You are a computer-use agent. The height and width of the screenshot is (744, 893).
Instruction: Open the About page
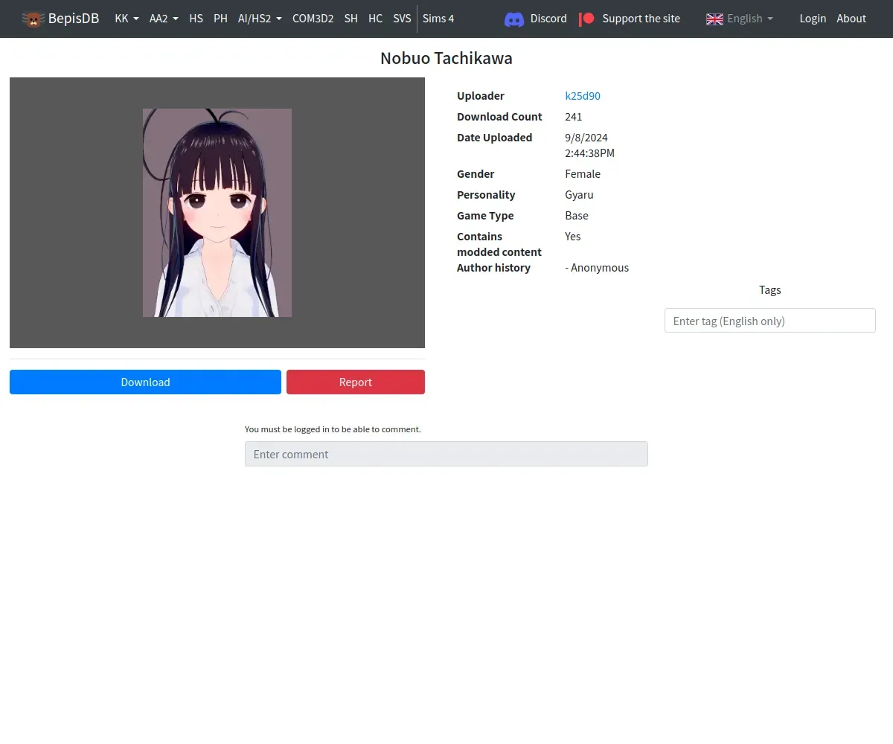[851, 19]
